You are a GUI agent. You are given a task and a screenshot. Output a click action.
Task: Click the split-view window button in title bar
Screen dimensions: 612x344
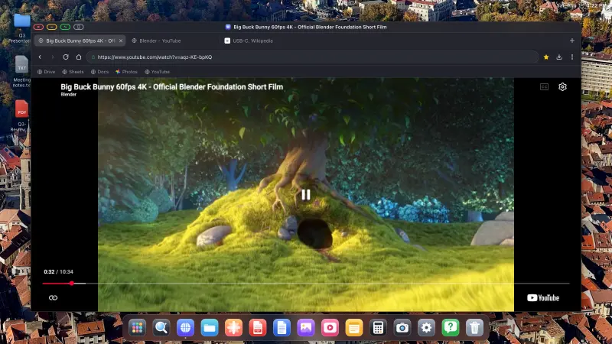click(79, 27)
